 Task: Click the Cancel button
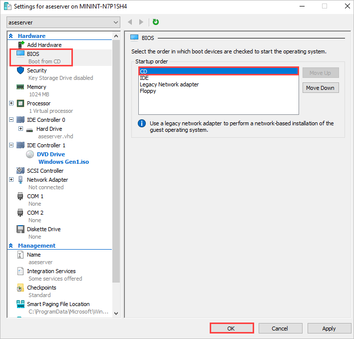tap(280, 329)
